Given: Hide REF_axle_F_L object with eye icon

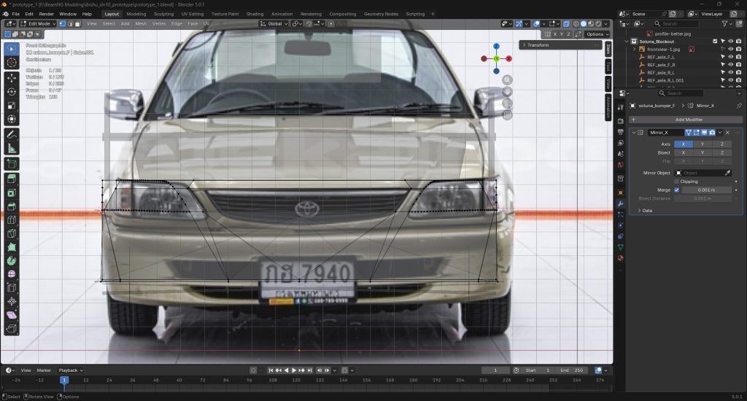Looking at the screenshot, I should 731,57.
